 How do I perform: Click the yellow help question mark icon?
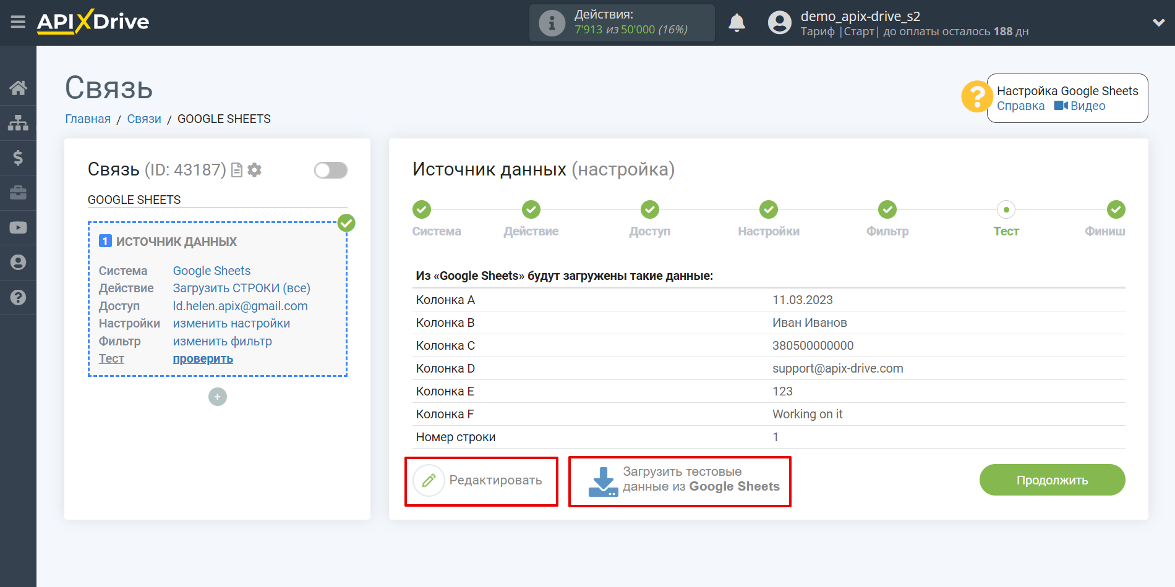976,97
